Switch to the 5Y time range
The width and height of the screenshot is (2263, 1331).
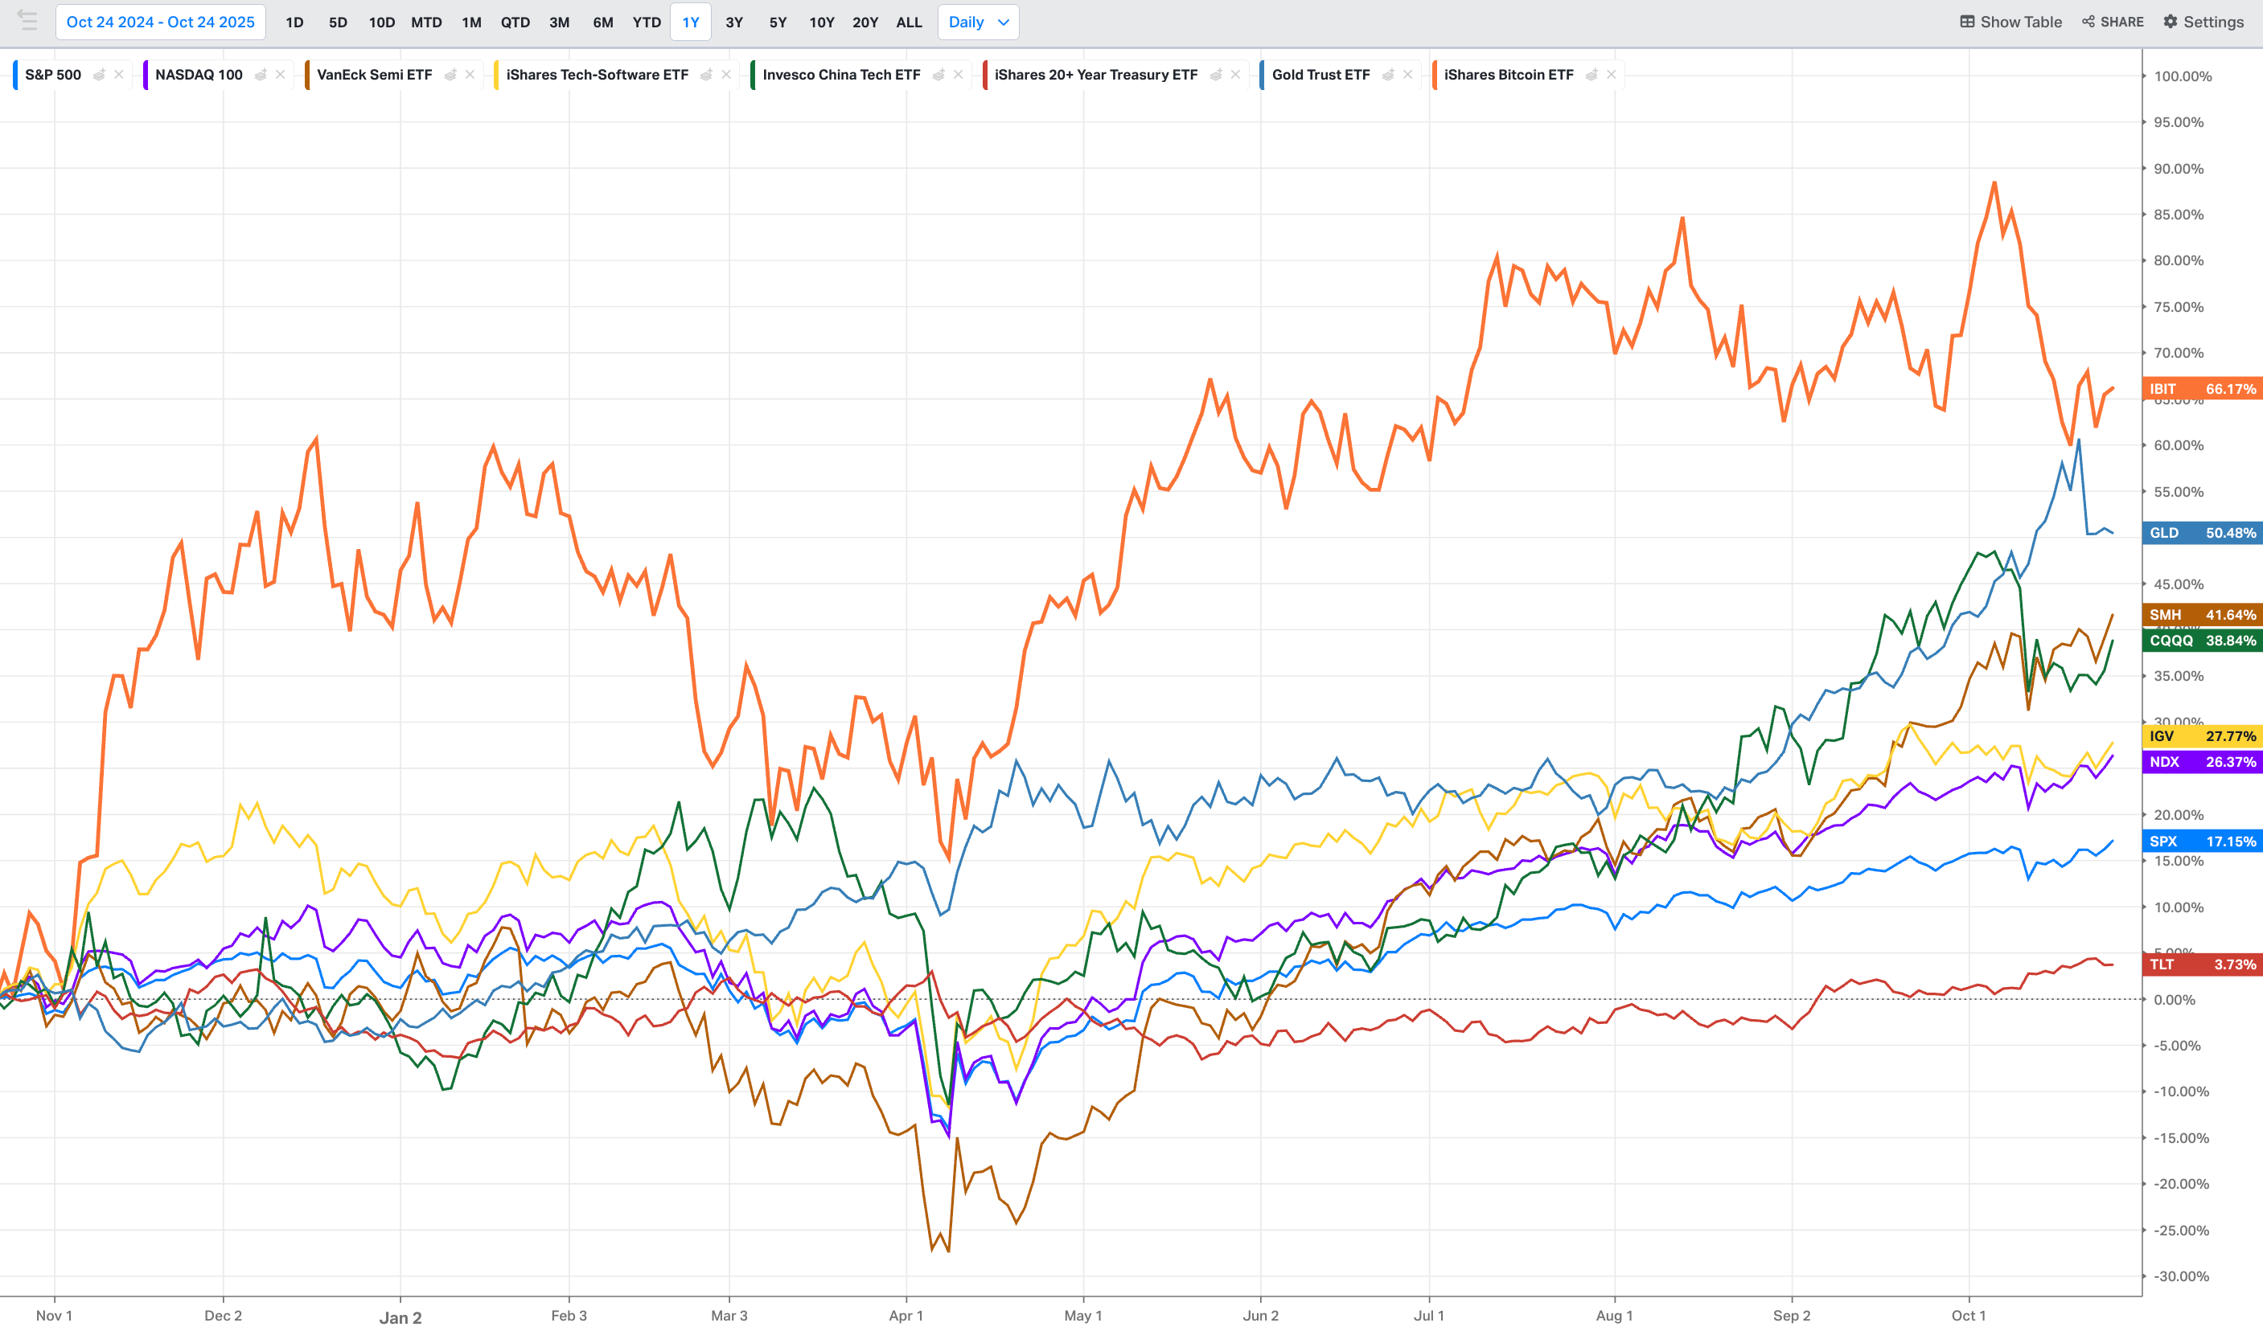point(778,22)
